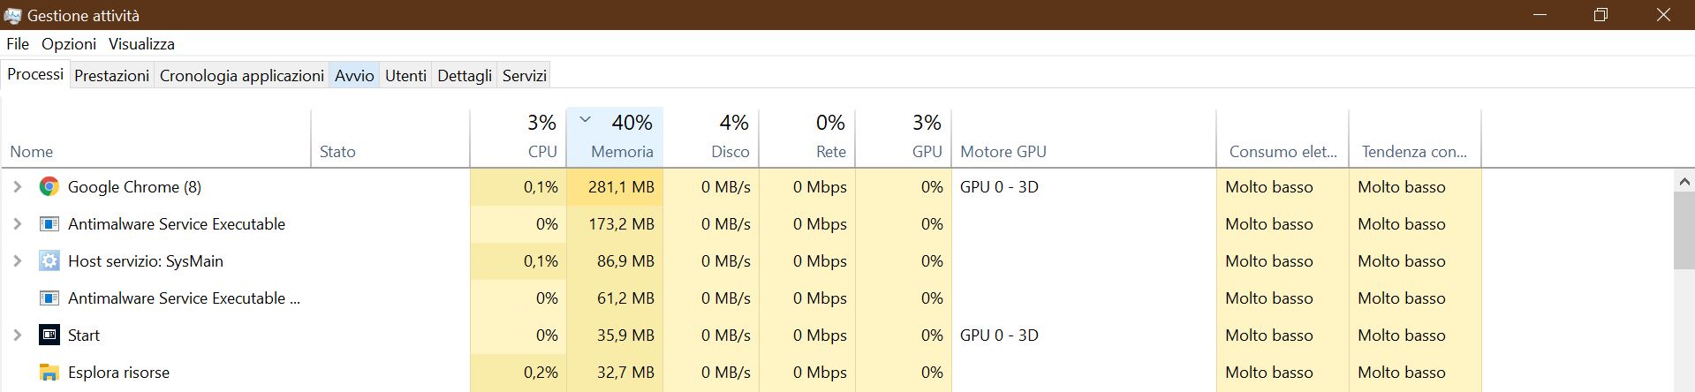Select the Host servizio: SysMain name
1695x392 pixels.
(146, 260)
